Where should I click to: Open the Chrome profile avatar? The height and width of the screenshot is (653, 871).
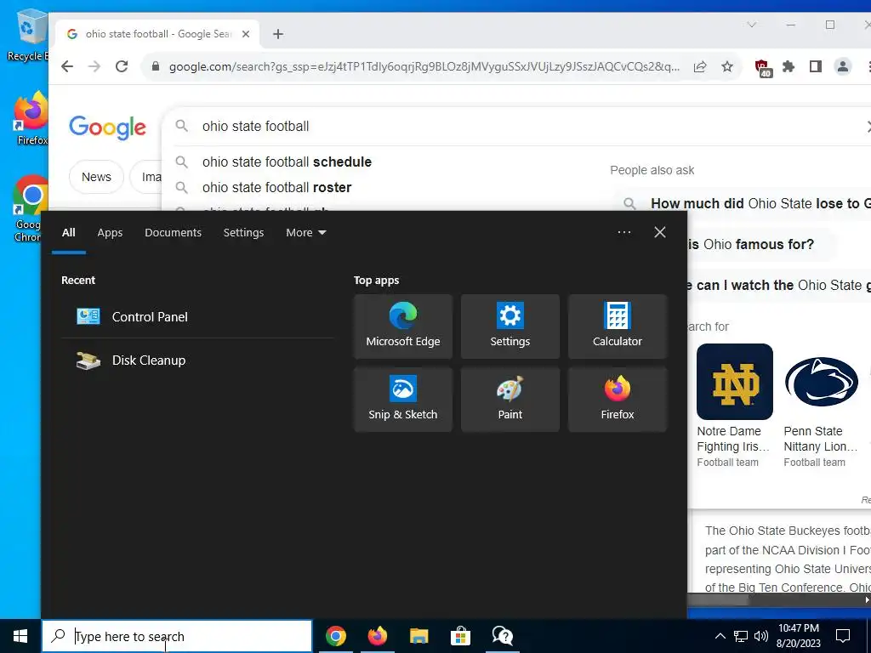coord(843,66)
